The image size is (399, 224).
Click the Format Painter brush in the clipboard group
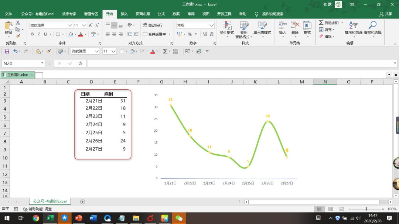(18, 36)
